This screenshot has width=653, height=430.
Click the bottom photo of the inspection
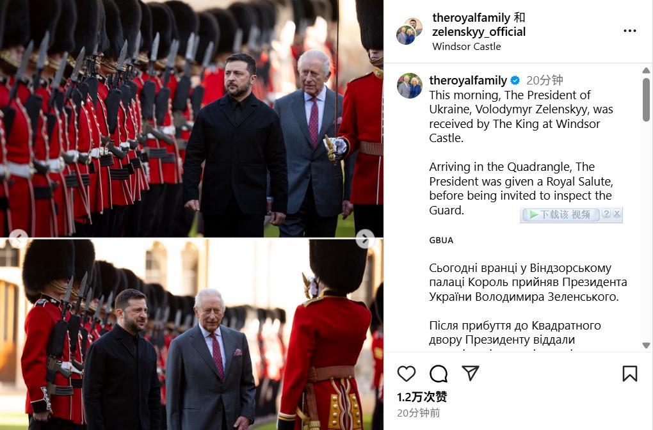click(x=191, y=334)
